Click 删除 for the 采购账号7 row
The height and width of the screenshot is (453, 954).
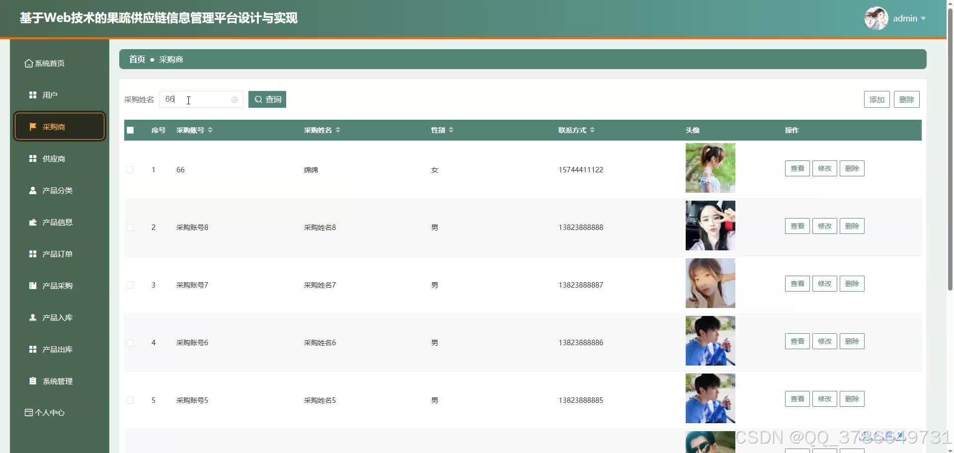[852, 284]
